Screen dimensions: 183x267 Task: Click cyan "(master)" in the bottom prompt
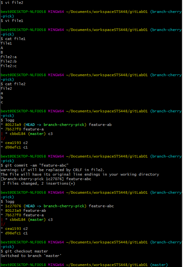coord(159,265)
